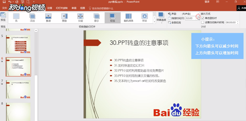246x121 pixels.
Task: Click the 声音 speaker icon
Action: (169, 14)
